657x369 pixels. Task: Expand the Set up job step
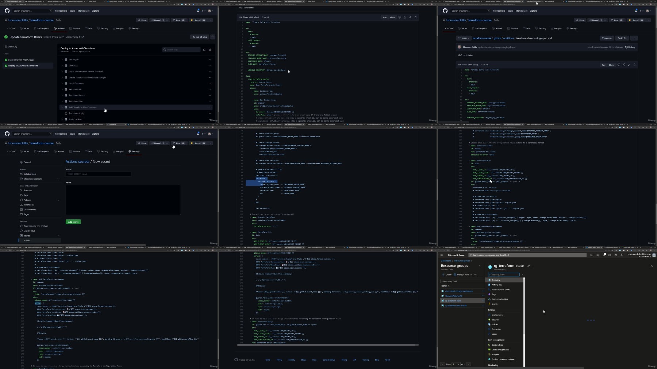pyautogui.click(x=62, y=59)
